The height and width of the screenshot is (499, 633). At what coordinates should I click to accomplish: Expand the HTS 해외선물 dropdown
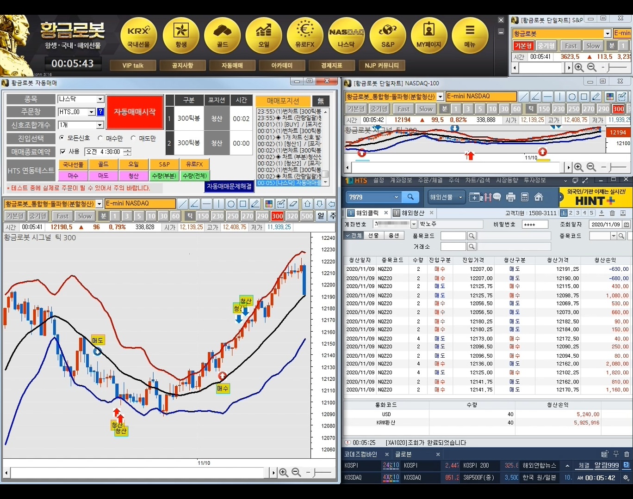click(x=460, y=197)
